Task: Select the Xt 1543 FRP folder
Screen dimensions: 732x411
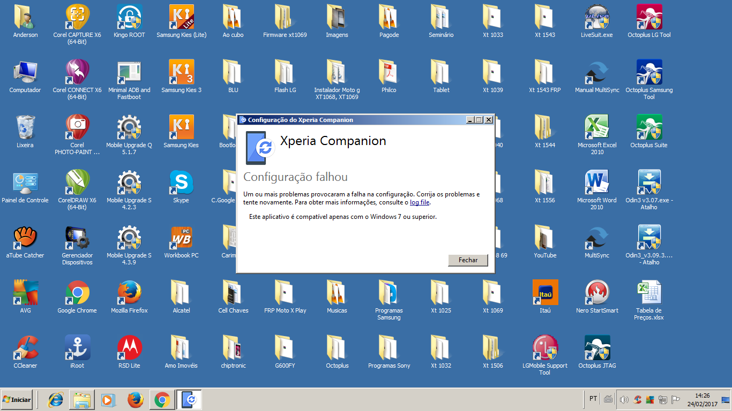Action: [x=545, y=72]
